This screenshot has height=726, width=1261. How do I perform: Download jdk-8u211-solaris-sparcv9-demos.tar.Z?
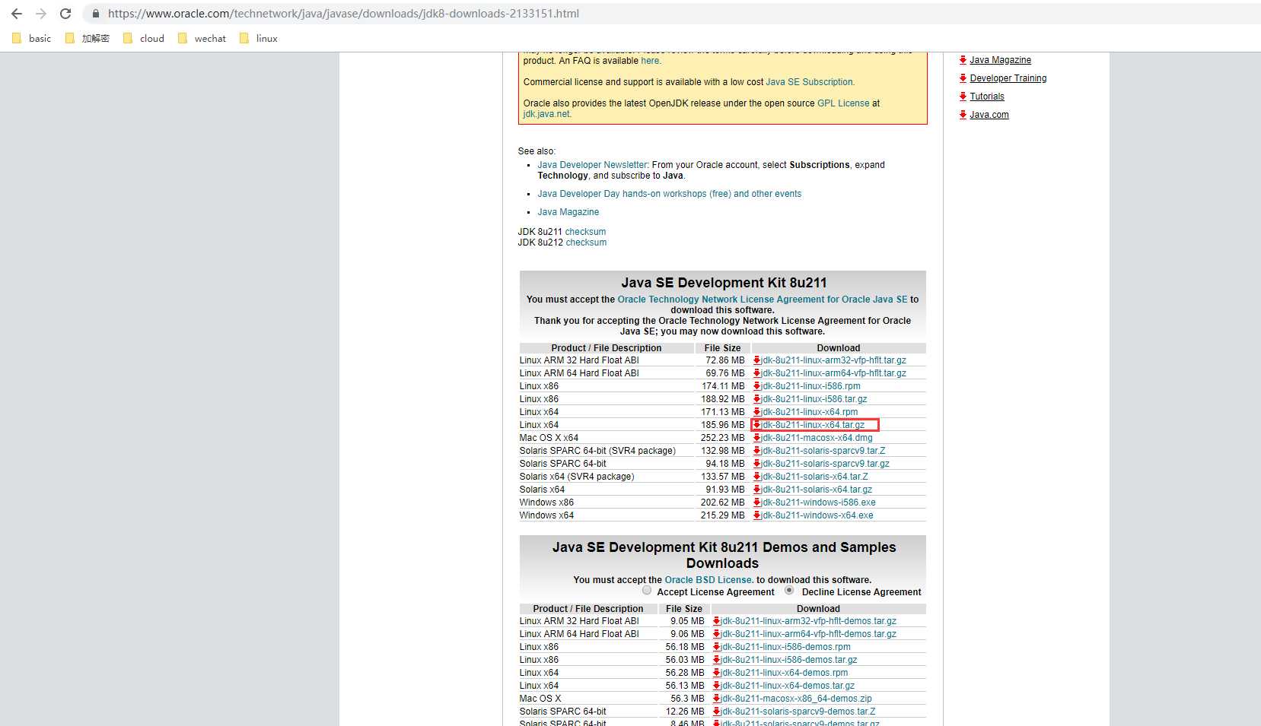[798, 712]
